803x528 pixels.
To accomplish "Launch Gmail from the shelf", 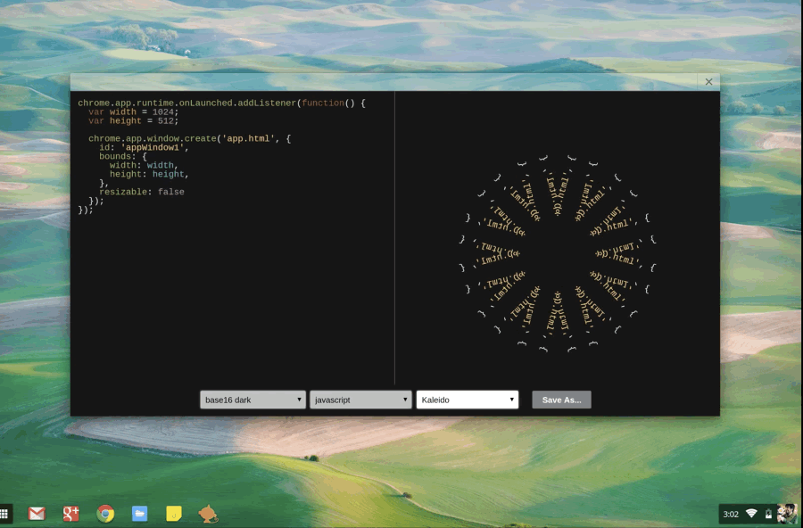I will [37, 513].
